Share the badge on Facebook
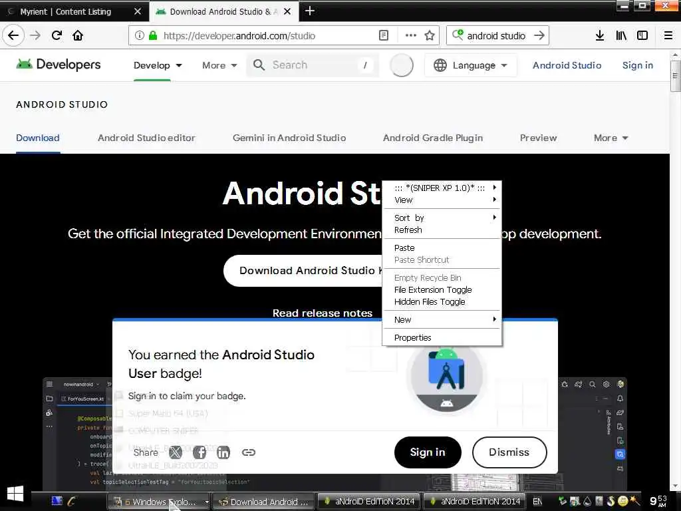 [200, 452]
